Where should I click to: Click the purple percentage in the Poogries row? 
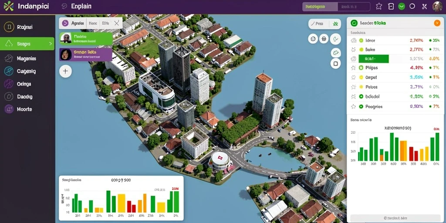point(416,107)
